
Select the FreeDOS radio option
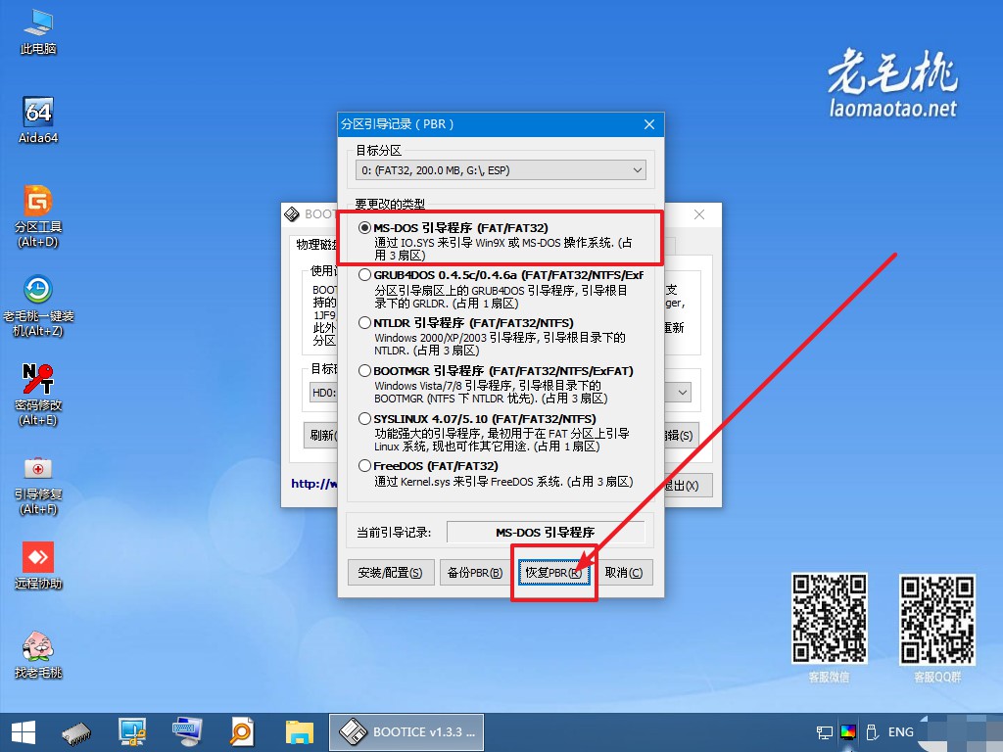click(x=364, y=466)
